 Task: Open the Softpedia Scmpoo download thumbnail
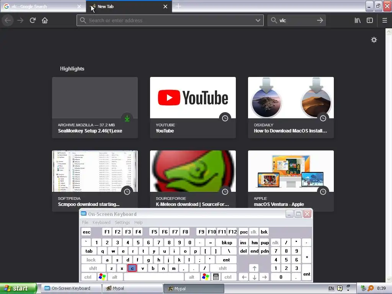95,171
